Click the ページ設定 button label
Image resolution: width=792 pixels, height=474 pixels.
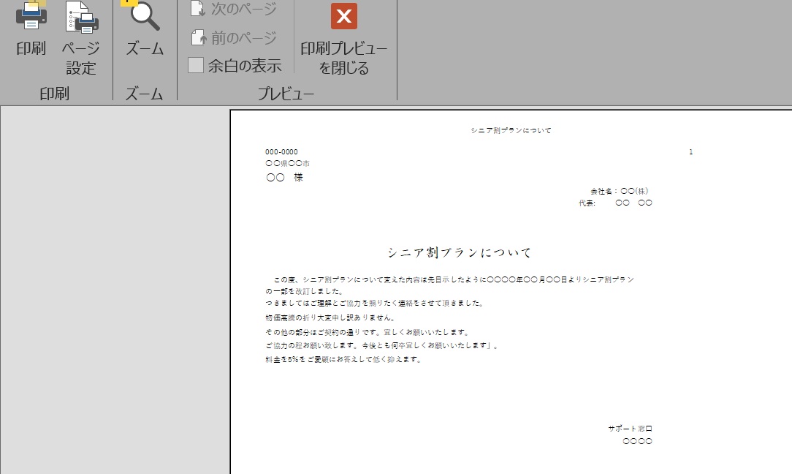point(81,59)
